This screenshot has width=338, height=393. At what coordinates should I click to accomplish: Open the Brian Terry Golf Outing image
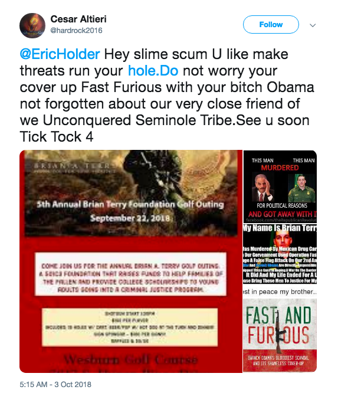coord(131,261)
